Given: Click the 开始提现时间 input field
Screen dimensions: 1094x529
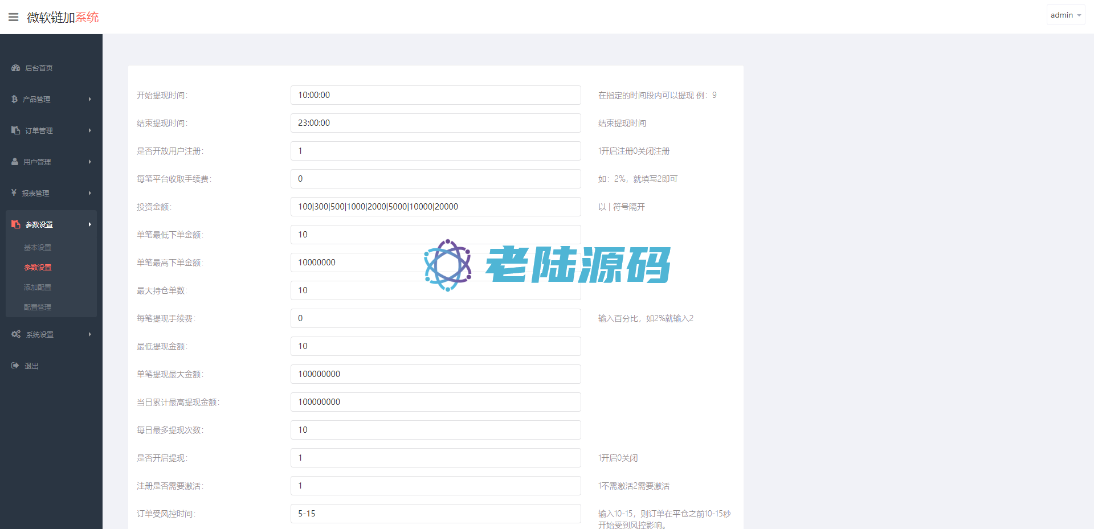Looking at the screenshot, I should pyautogui.click(x=435, y=95).
